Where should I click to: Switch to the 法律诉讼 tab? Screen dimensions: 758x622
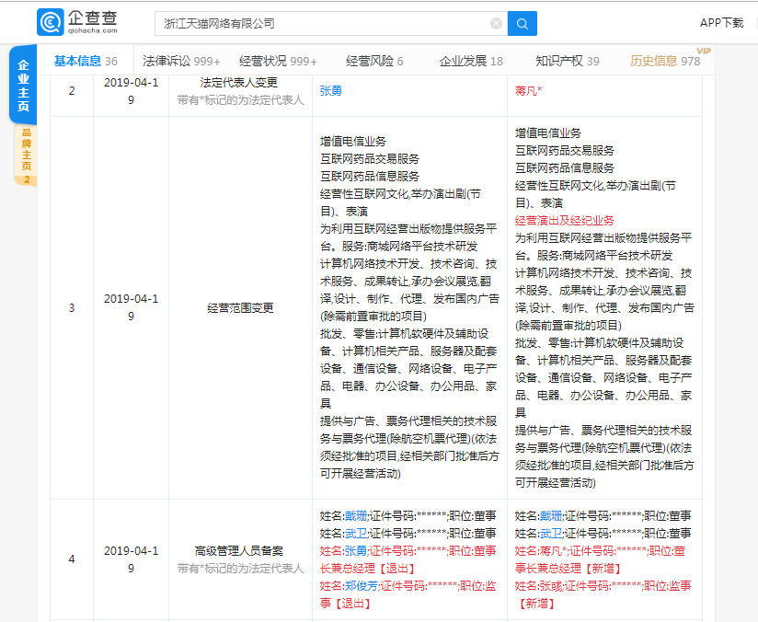(x=181, y=61)
